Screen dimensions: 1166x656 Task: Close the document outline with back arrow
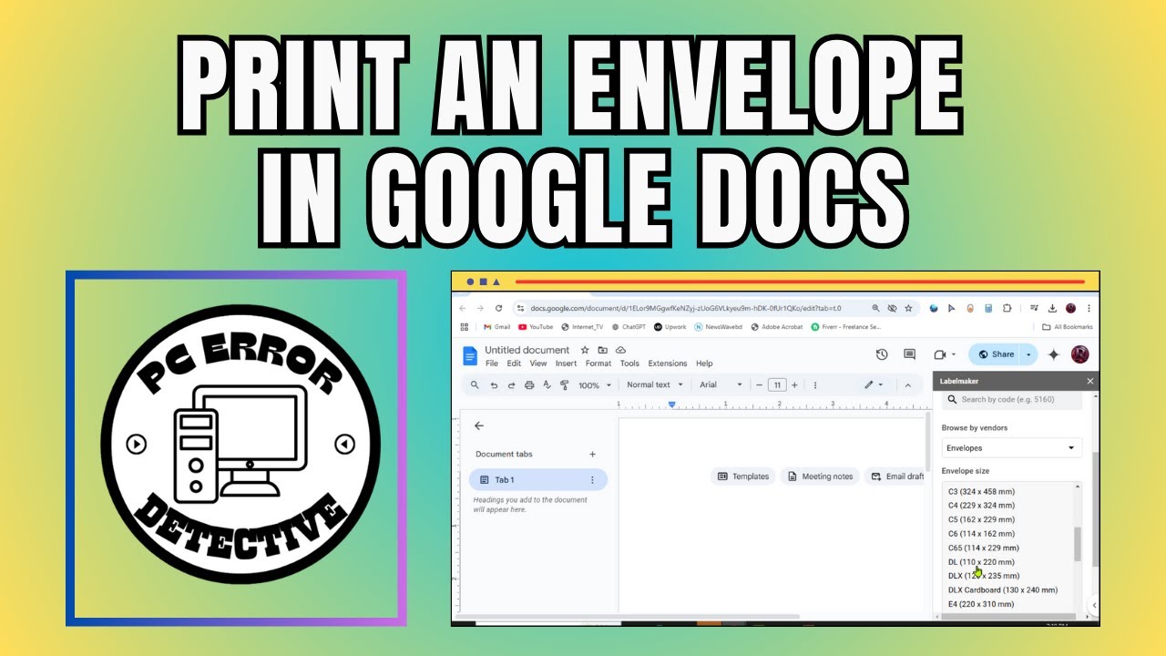(479, 425)
